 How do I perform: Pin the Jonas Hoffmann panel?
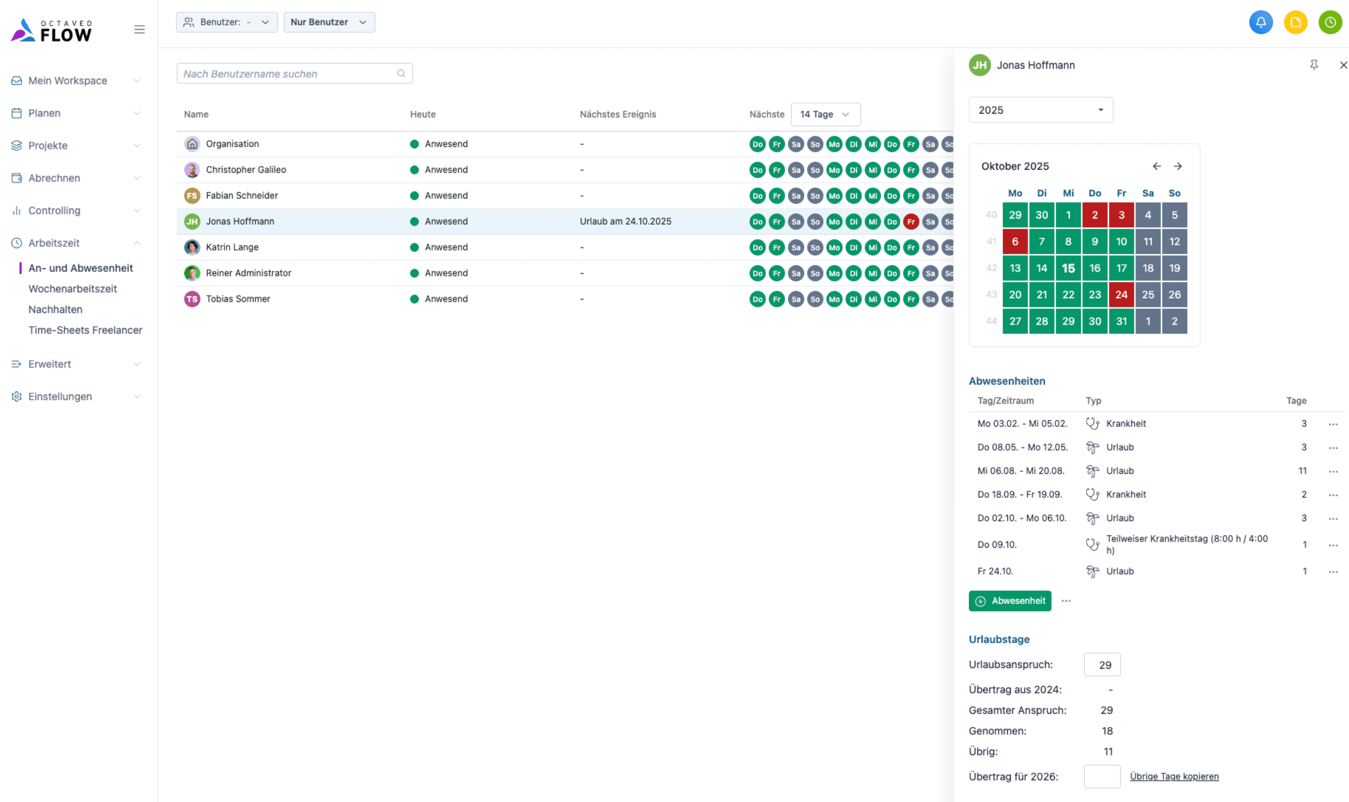click(x=1314, y=65)
